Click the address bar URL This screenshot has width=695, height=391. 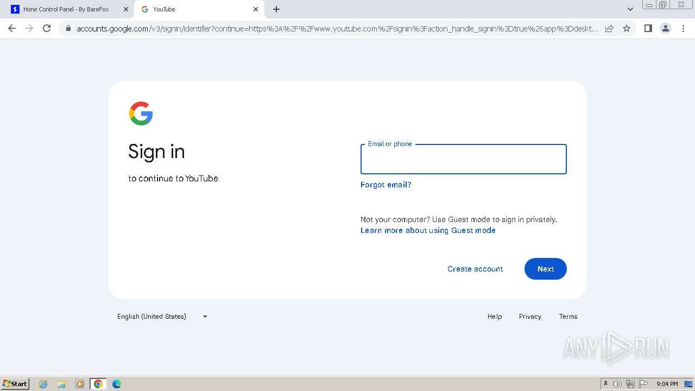pos(337,28)
